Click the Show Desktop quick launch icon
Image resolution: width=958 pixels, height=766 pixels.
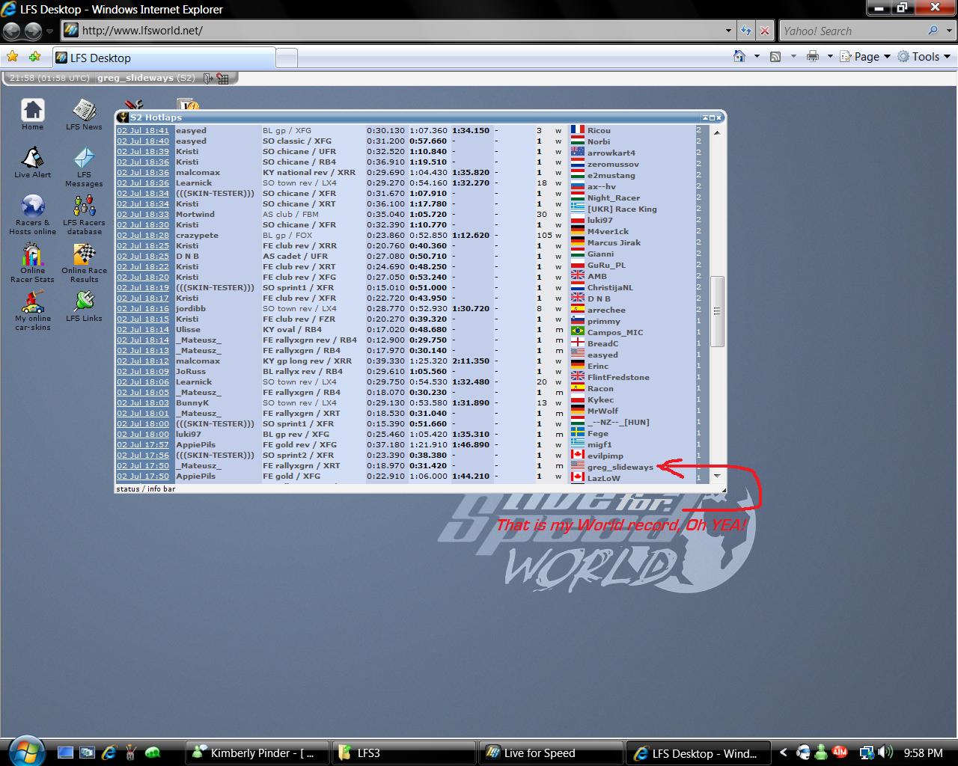tap(65, 753)
